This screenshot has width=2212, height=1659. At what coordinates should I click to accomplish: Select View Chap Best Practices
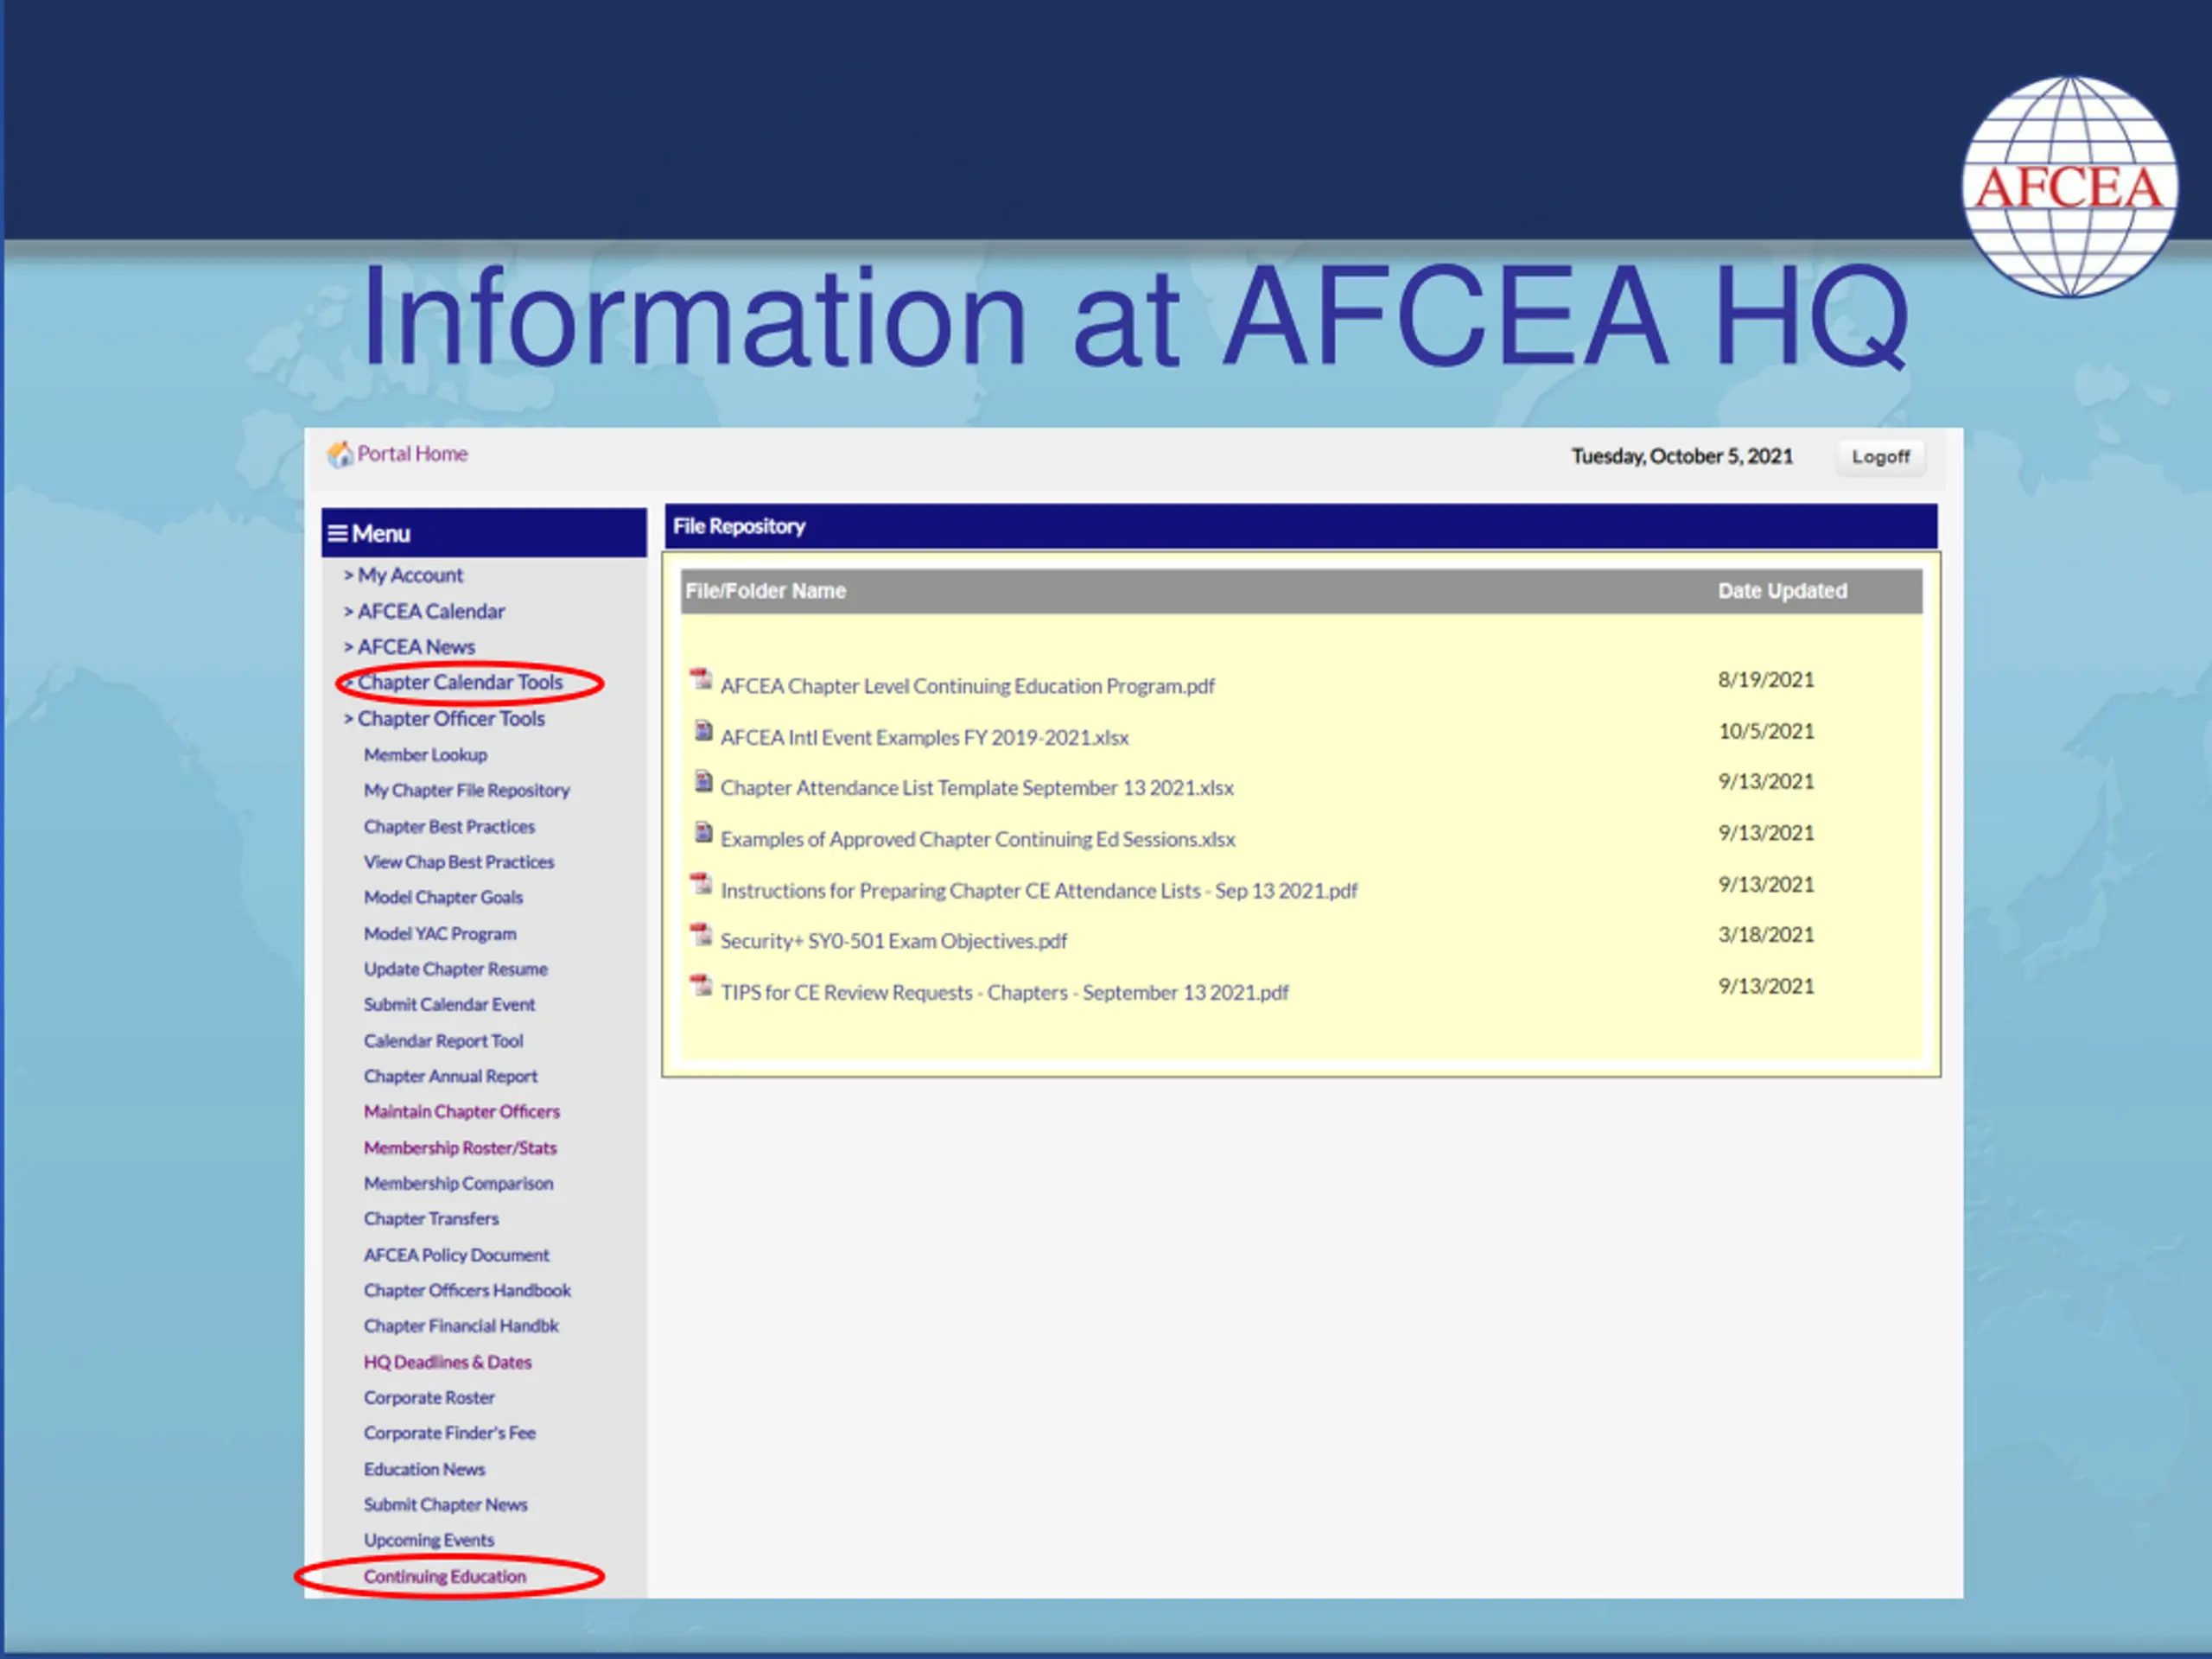[x=459, y=862]
